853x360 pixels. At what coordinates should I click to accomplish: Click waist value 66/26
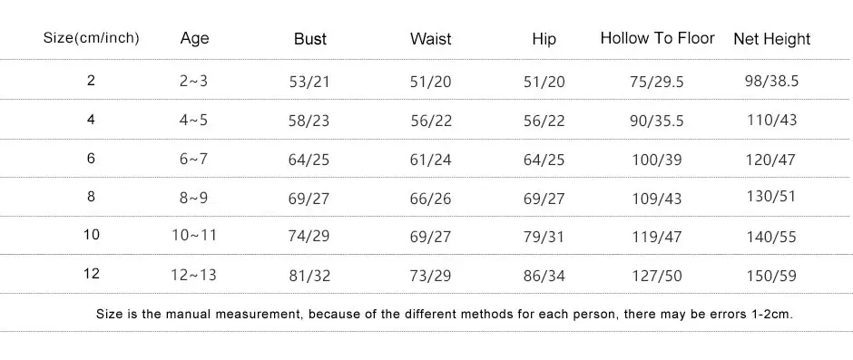pyautogui.click(x=431, y=199)
